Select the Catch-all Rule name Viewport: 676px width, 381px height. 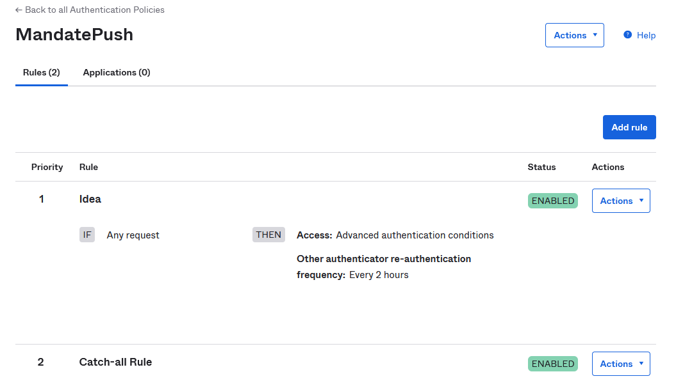[115, 362]
